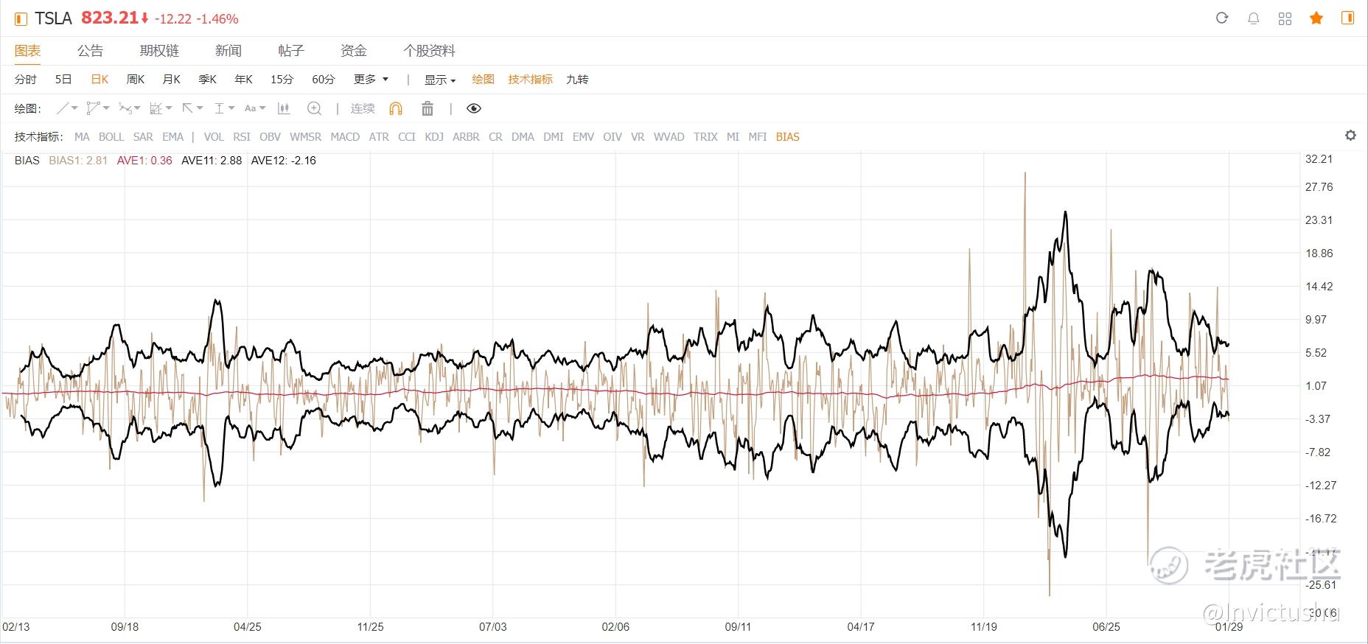Open indicator settings gear icon

pos(1350,136)
